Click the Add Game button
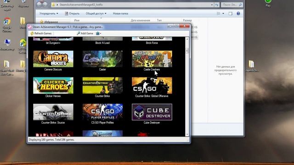This screenshot has width=294, height=165. [85, 33]
